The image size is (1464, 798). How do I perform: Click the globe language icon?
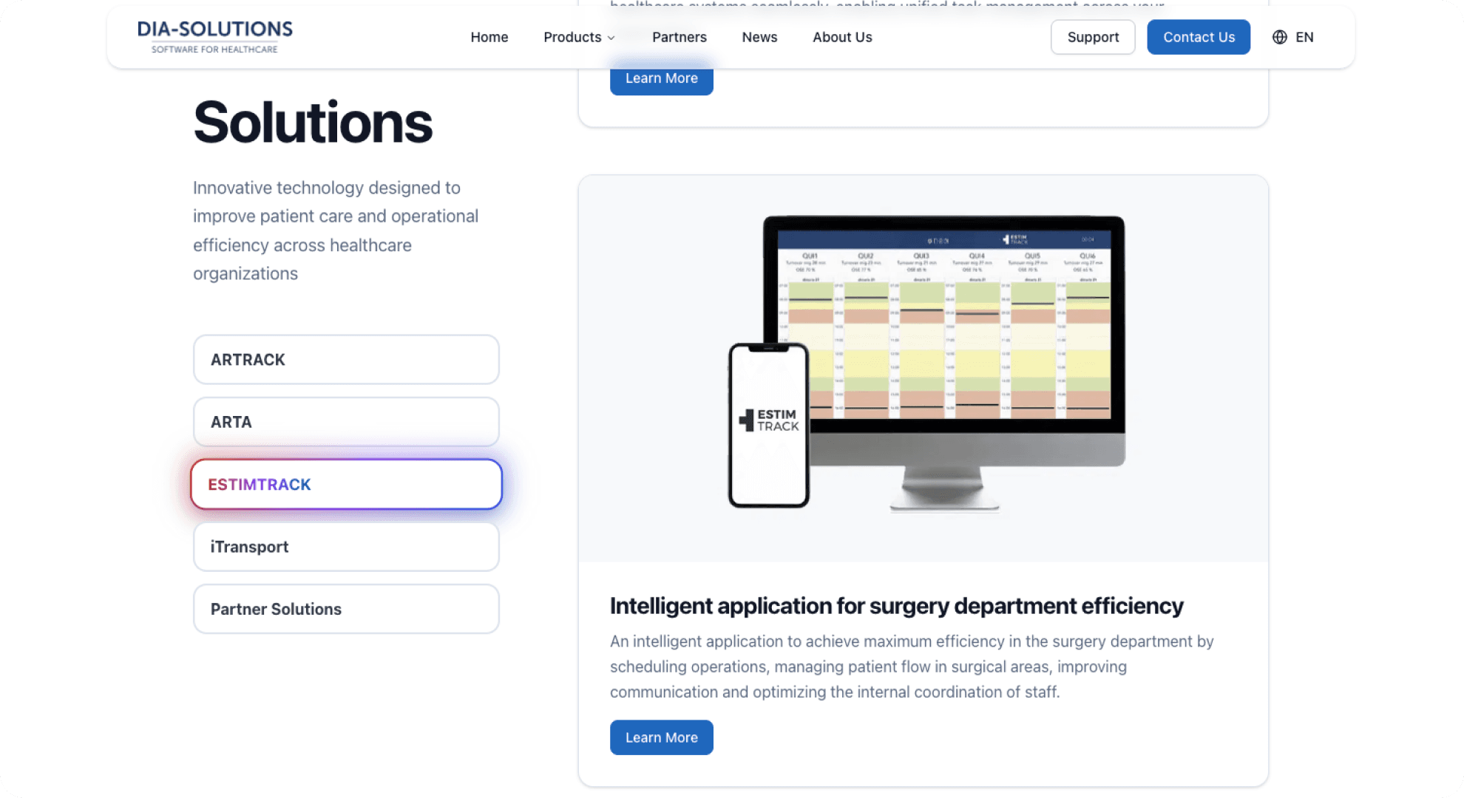point(1279,37)
